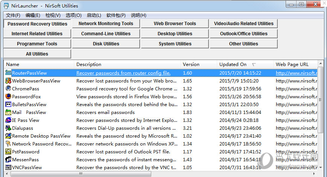Click the Mail PassView envelope icon
327x177 pixels.
pos(8,112)
